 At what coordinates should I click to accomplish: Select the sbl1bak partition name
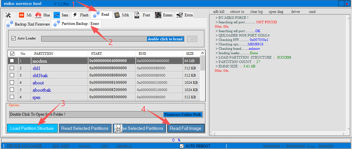pyautogui.click(x=40, y=75)
